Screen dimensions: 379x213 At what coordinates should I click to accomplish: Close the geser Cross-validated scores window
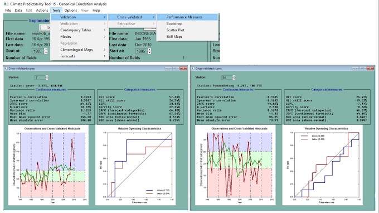[x=183, y=69]
